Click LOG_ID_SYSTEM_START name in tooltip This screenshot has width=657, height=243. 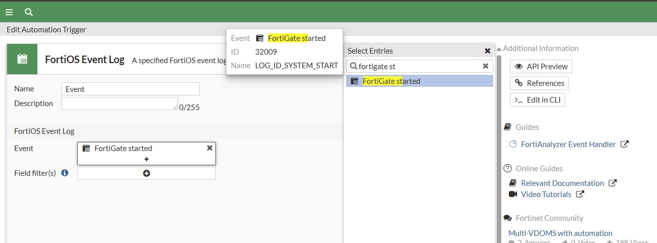(x=297, y=65)
